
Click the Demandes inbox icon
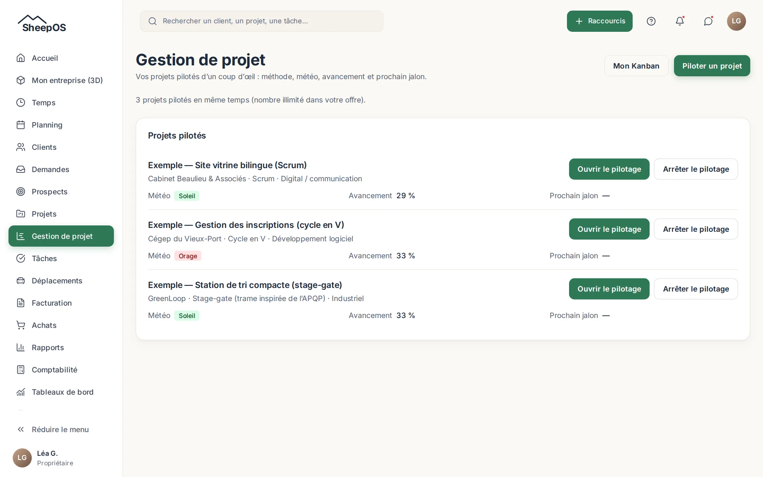click(21, 169)
